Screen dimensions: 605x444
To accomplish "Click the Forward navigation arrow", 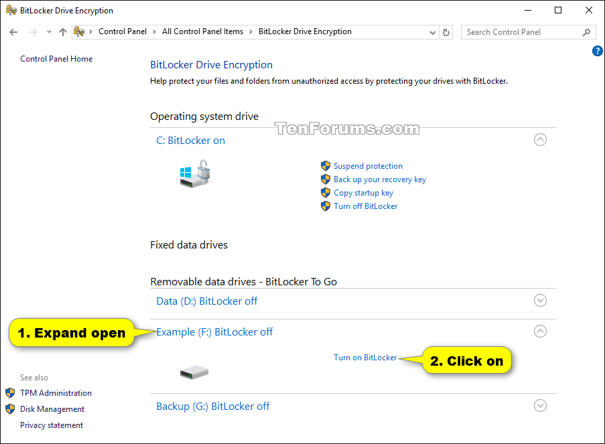I will [33, 32].
